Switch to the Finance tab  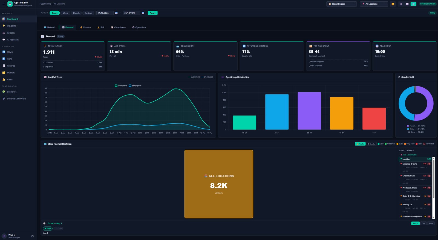85,27
